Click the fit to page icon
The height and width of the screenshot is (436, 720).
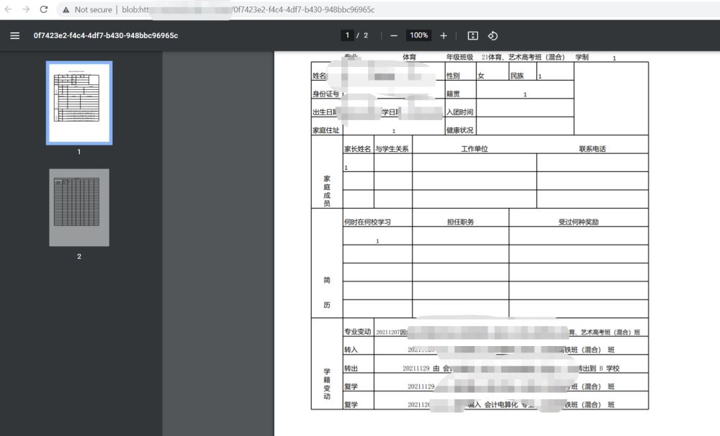(x=472, y=36)
